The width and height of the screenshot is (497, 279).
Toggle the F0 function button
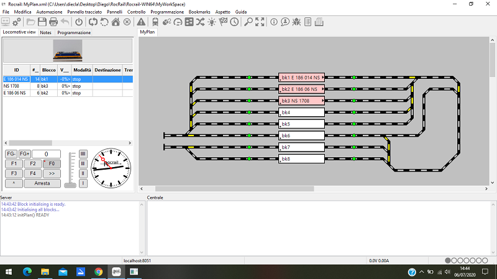coord(52,164)
